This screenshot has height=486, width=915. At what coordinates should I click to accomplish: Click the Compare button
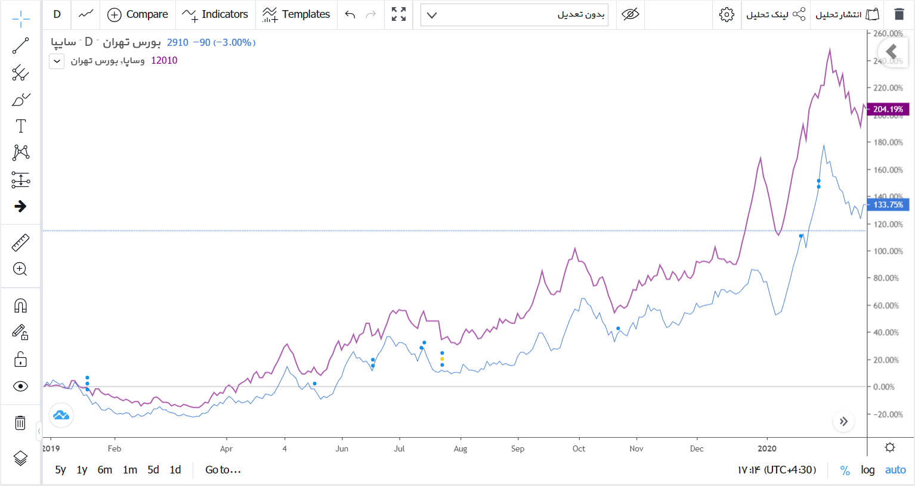(x=138, y=14)
